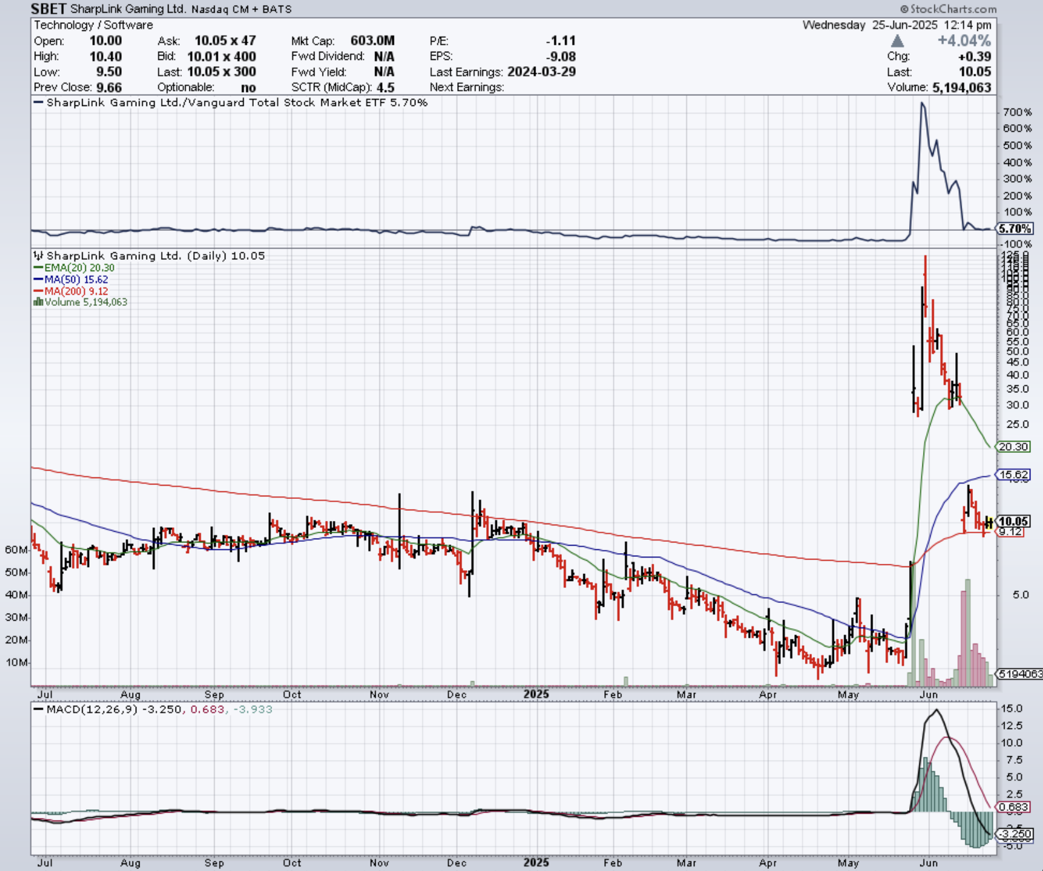This screenshot has height=871, width=1043.
Task: Click the MA(50) 15.62 legend entry
Action: 71,279
